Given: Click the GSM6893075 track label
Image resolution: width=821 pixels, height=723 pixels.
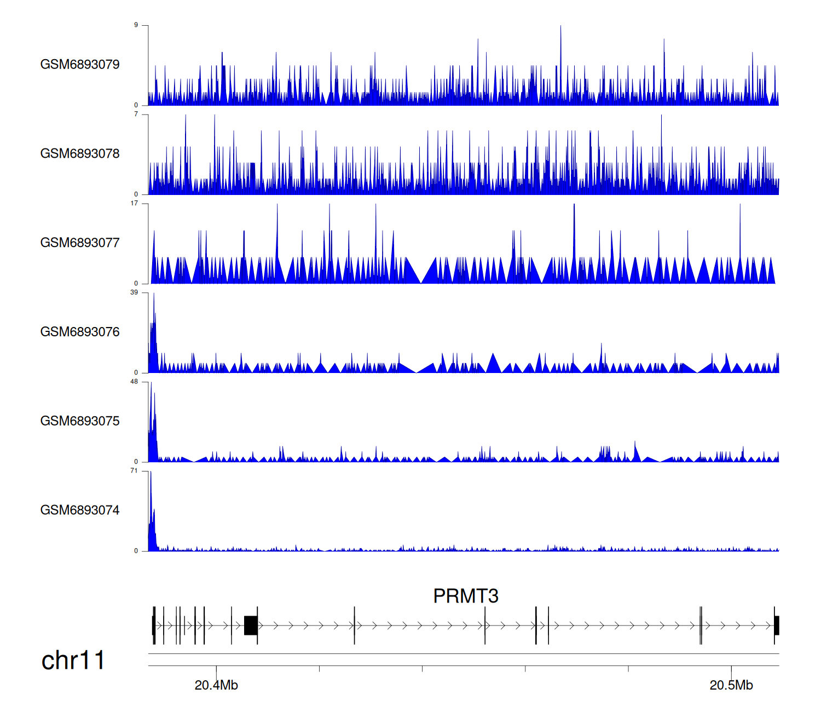Looking at the screenshot, I should tap(80, 421).
